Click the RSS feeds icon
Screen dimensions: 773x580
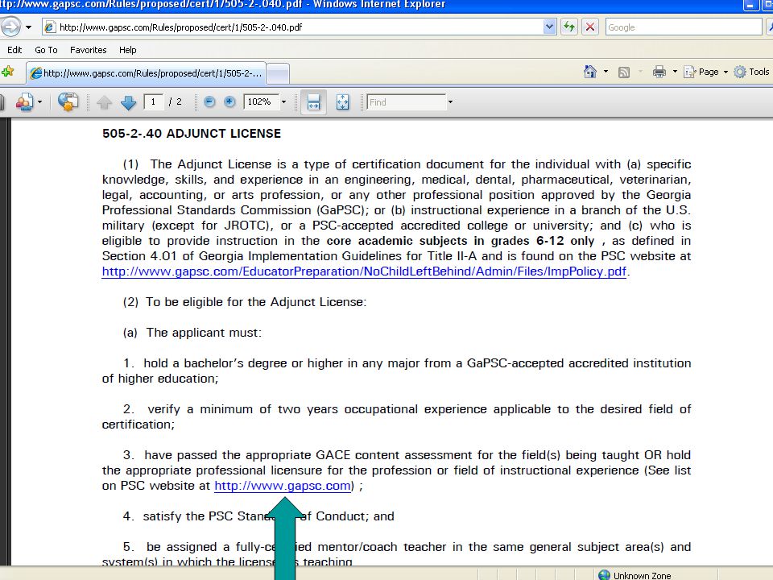point(623,72)
